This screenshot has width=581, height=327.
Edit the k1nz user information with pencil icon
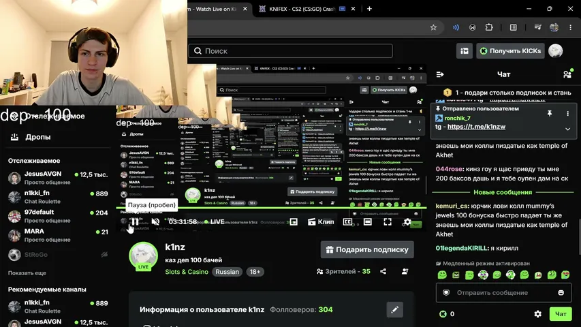(394, 309)
